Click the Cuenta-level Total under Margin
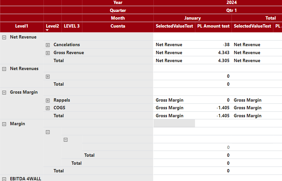 (89, 155)
